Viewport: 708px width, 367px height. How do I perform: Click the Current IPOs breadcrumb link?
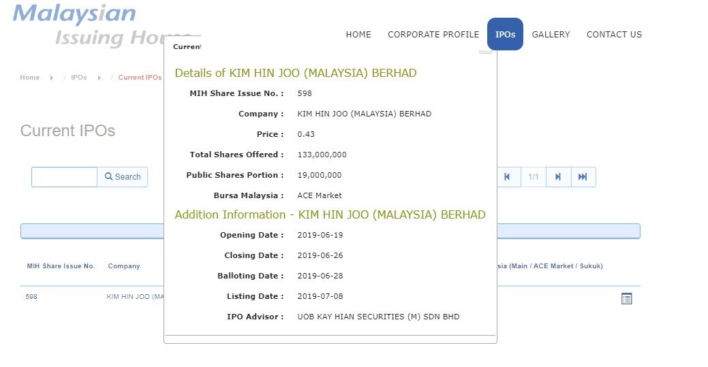click(x=140, y=77)
